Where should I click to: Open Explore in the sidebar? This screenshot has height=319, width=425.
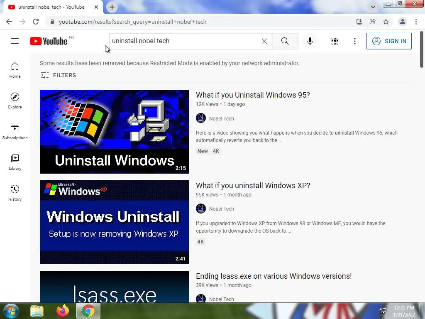(15, 101)
